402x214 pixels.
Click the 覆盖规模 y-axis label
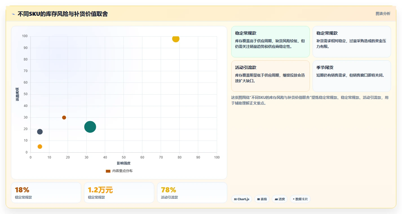[x=17, y=94]
